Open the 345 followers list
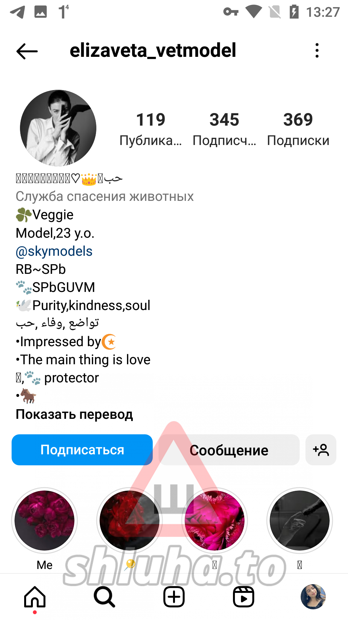348x620 pixels. [x=225, y=129]
